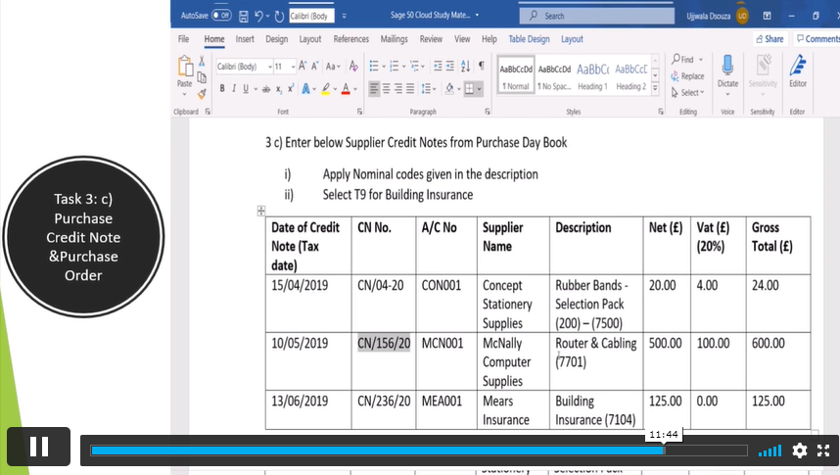Click Decrease Indent icon
The image size is (840, 475).
coord(438,66)
